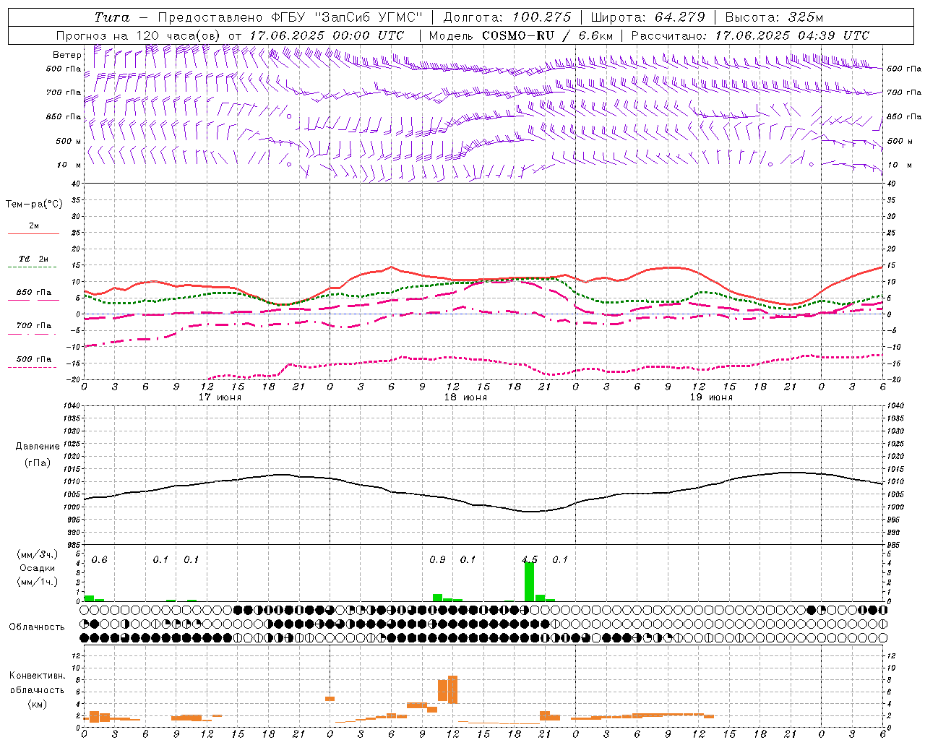Screen dimensions: 925x740
Task: Click the green dashed Td 2м legend line
Action: (33, 267)
